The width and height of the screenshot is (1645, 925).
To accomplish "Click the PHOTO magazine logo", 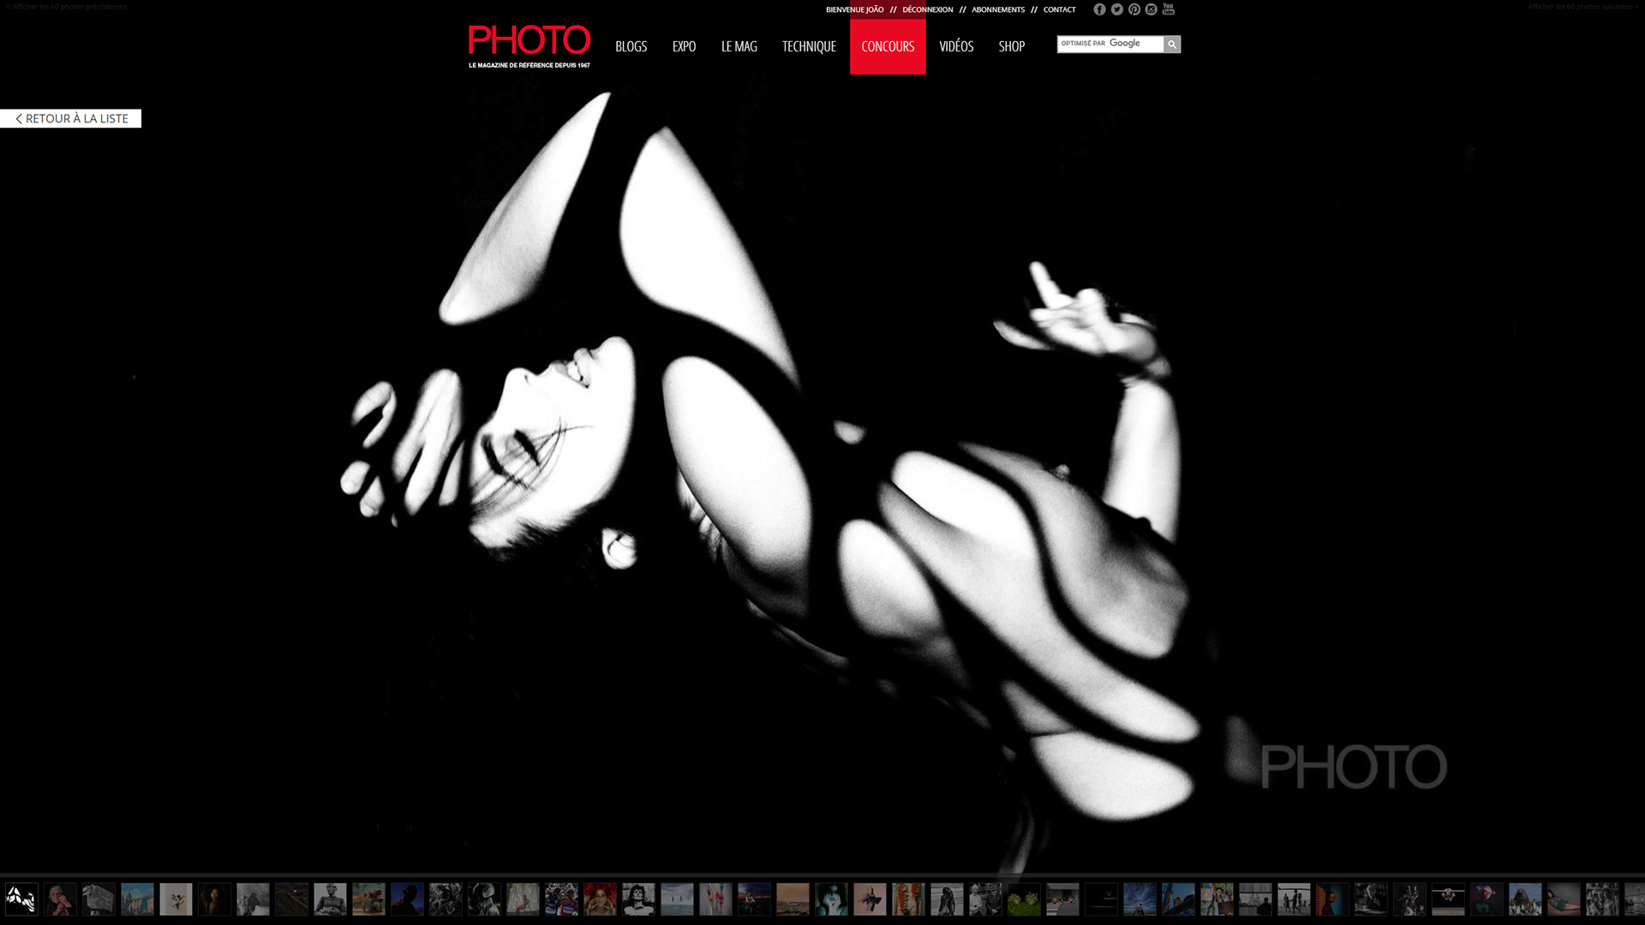I will click(x=529, y=46).
